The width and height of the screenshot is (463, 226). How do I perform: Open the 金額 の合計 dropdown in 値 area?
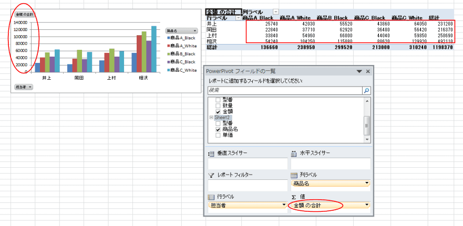tap(367, 205)
